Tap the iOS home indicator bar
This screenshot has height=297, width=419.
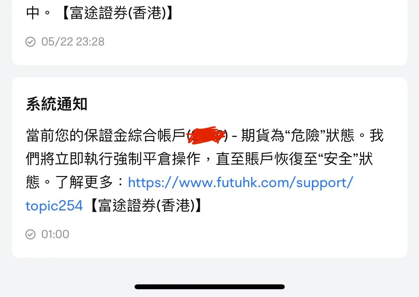210,287
